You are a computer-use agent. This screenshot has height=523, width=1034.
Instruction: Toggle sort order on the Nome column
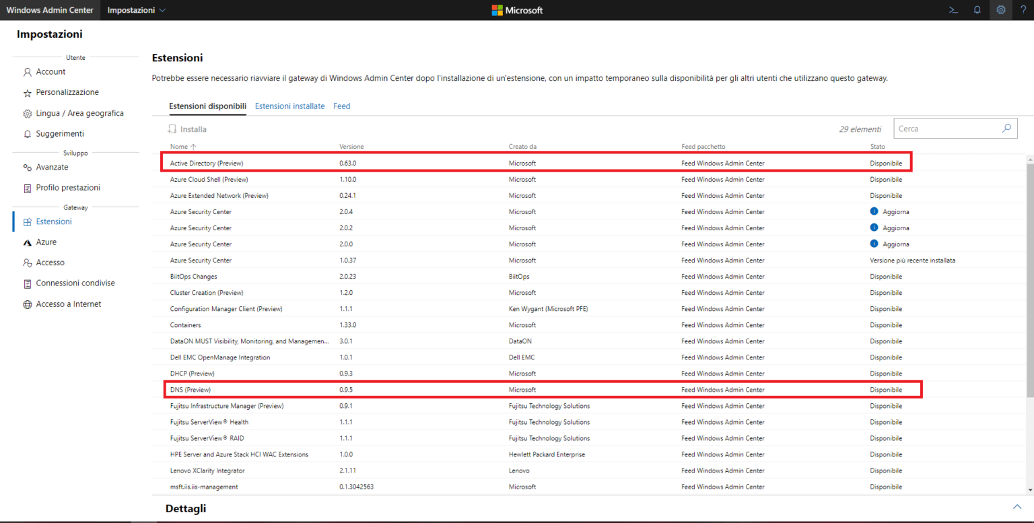(x=182, y=146)
